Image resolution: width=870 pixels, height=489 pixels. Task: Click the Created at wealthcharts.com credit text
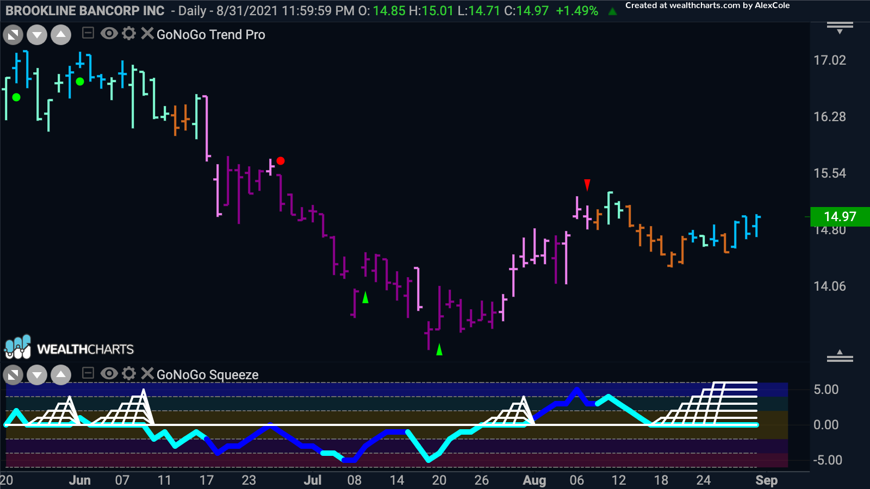pyautogui.click(x=707, y=5)
